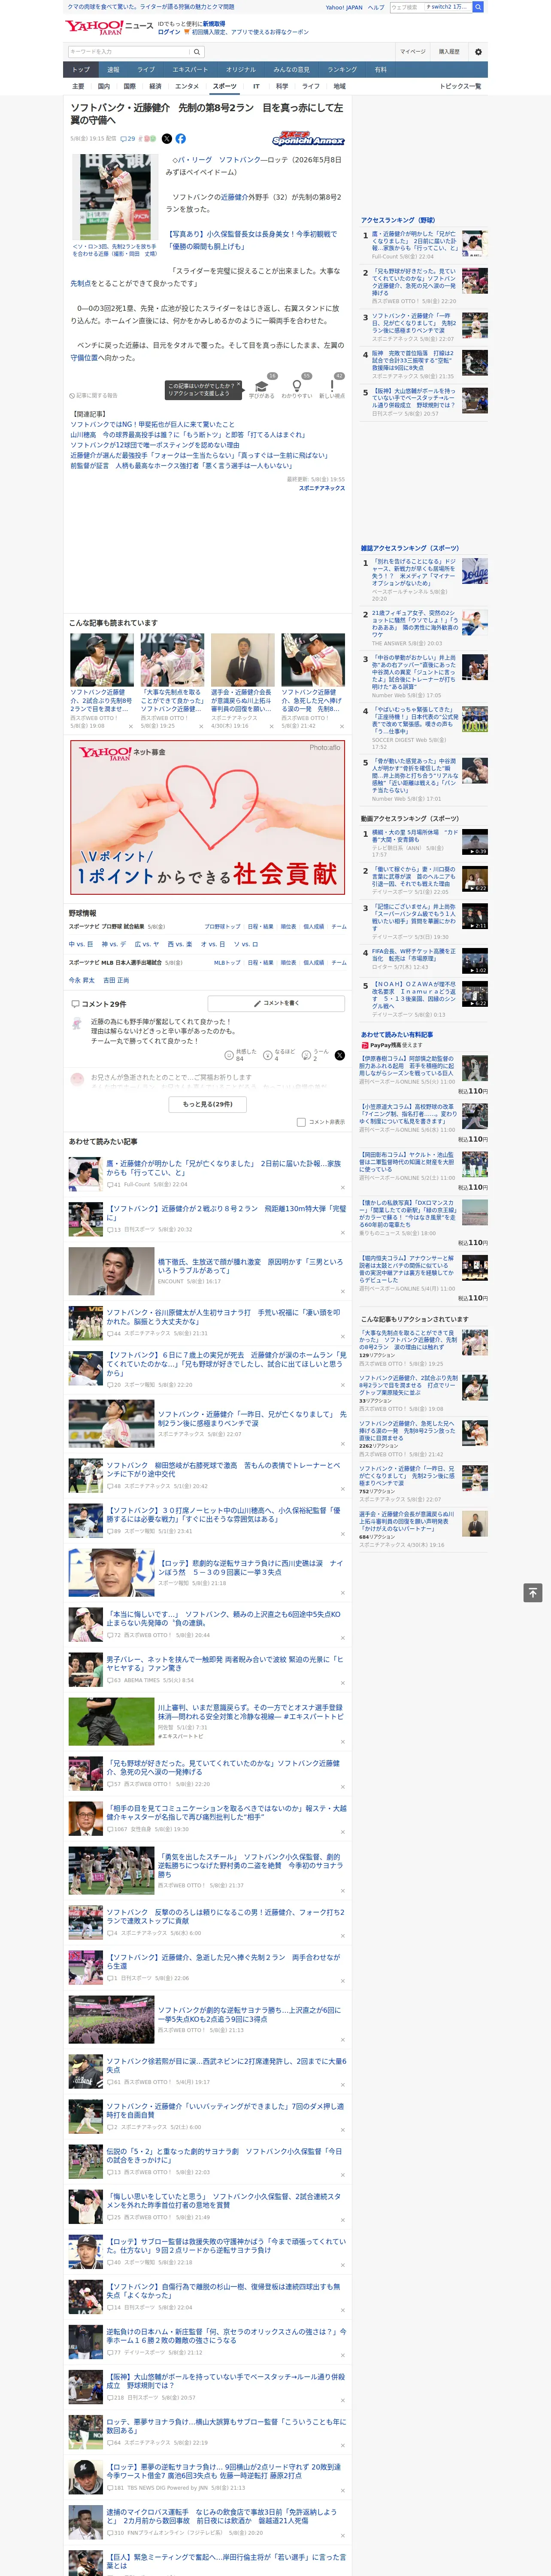551x2576 pixels.
Task: Open the ヘルプ link in the header
Action: point(375,7)
